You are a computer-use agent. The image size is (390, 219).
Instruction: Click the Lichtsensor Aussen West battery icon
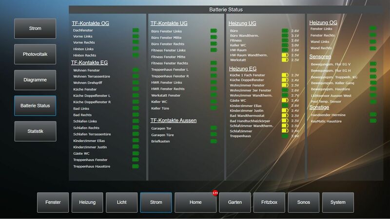[x=373, y=95]
